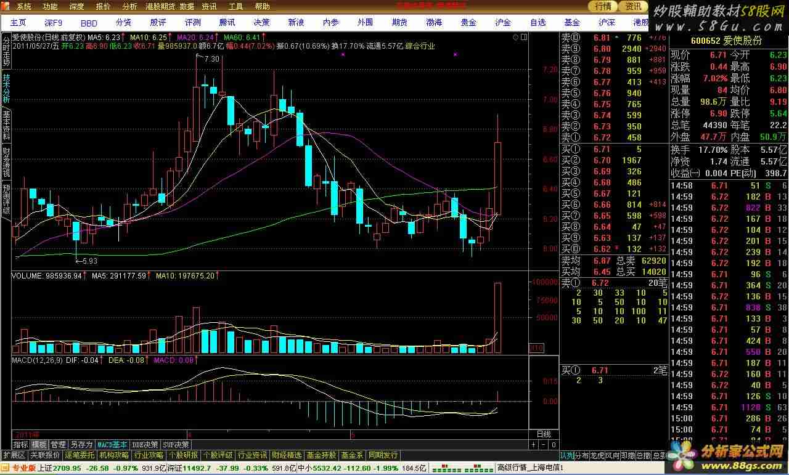Screen dimensions: 789x475
Task: Select the MACD基本 indicator template
Action: coord(113,444)
